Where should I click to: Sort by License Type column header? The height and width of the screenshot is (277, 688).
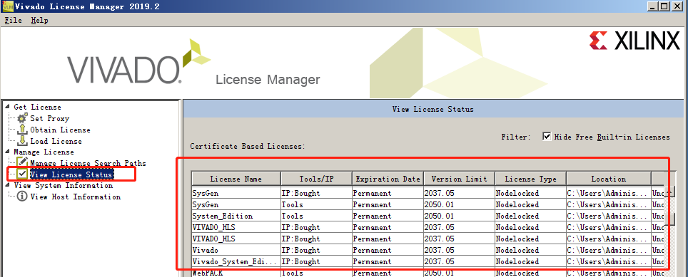coord(530,179)
